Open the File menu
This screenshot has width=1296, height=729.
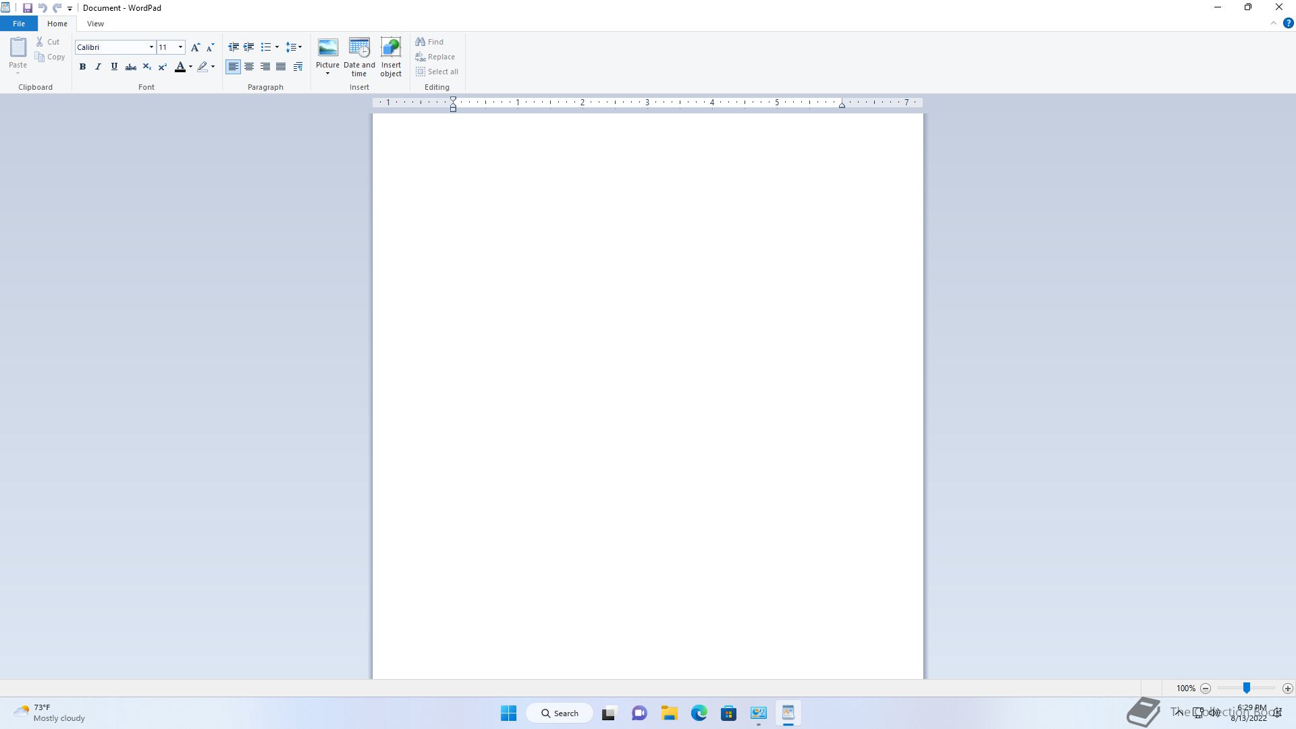19,24
